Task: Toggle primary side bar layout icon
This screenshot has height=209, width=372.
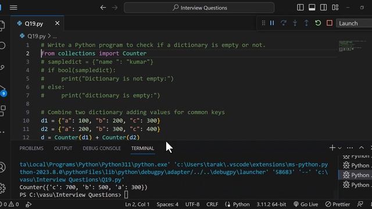Action: click(301, 8)
